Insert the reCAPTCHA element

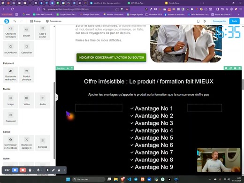click(10, 49)
